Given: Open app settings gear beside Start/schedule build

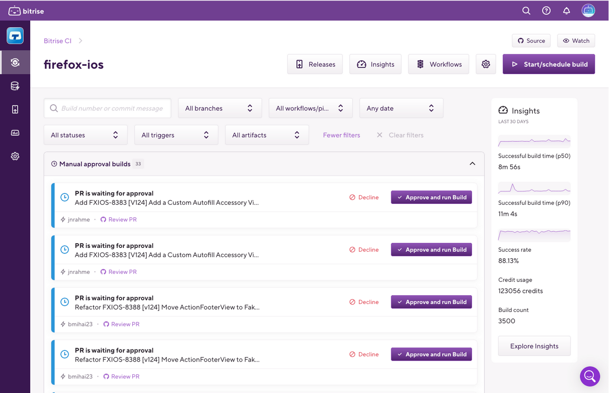Looking at the screenshot, I should pyautogui.click(x=486, y=64).
